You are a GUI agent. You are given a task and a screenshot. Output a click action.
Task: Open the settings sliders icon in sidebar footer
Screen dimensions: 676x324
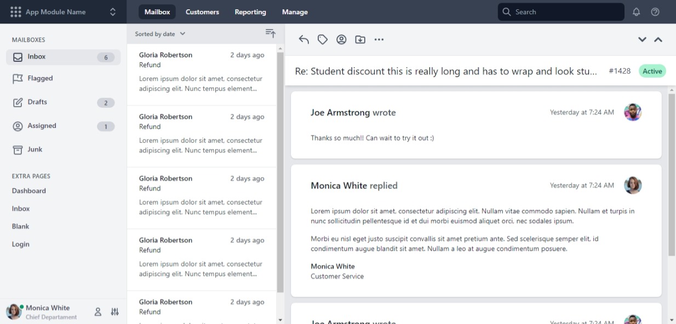click(x=114, y=312)
